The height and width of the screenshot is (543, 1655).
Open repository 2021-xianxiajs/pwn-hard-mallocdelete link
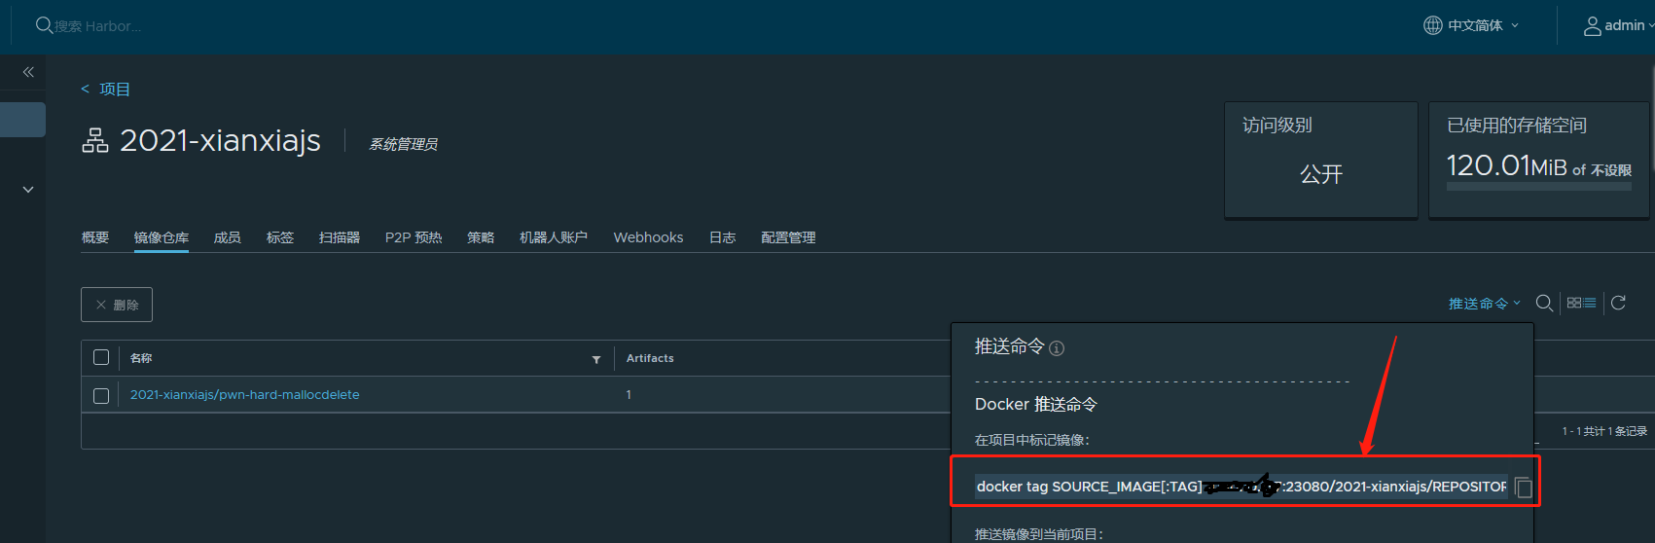coord(245,395)
